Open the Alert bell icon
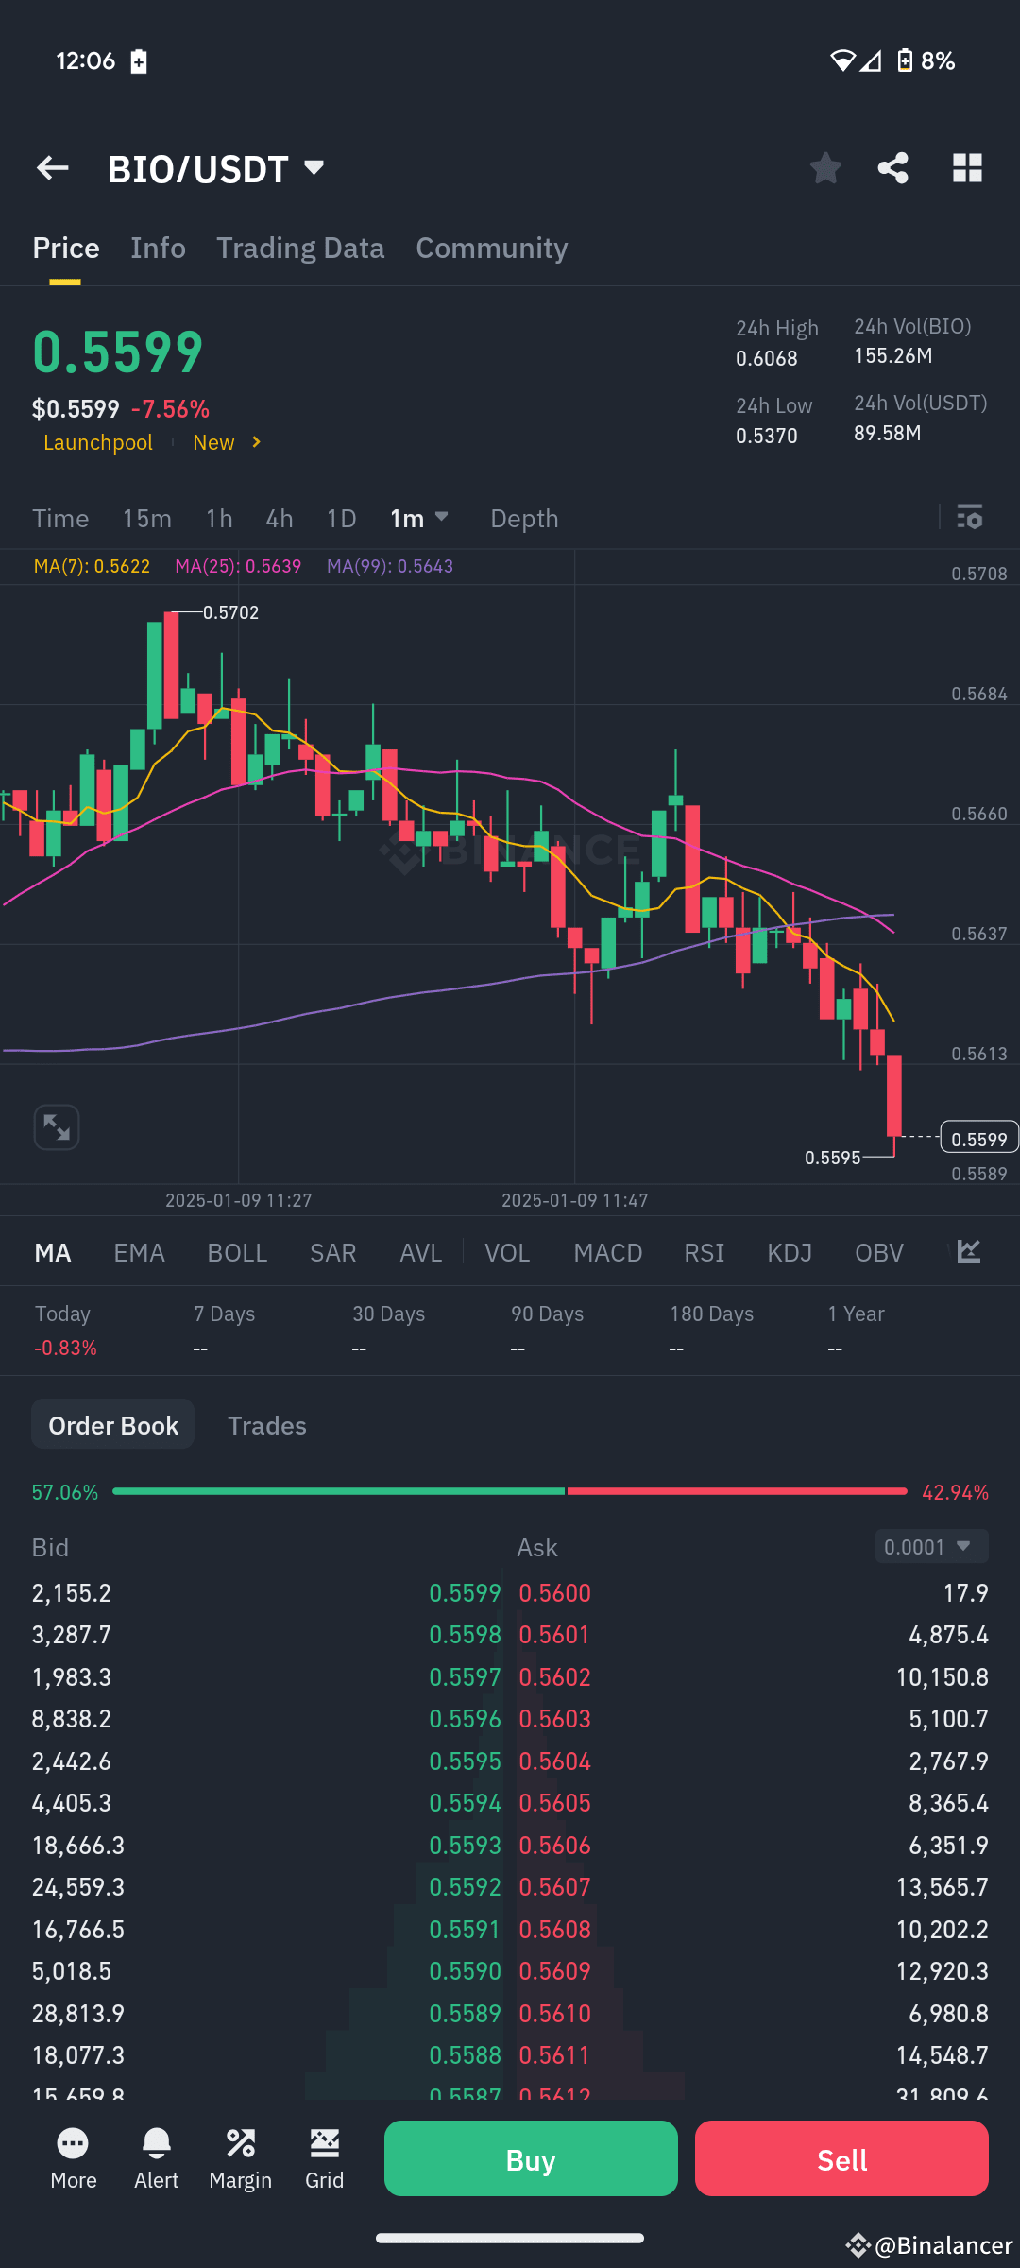Viewport: 1020px width, 2268px height. coord(157,2158)
